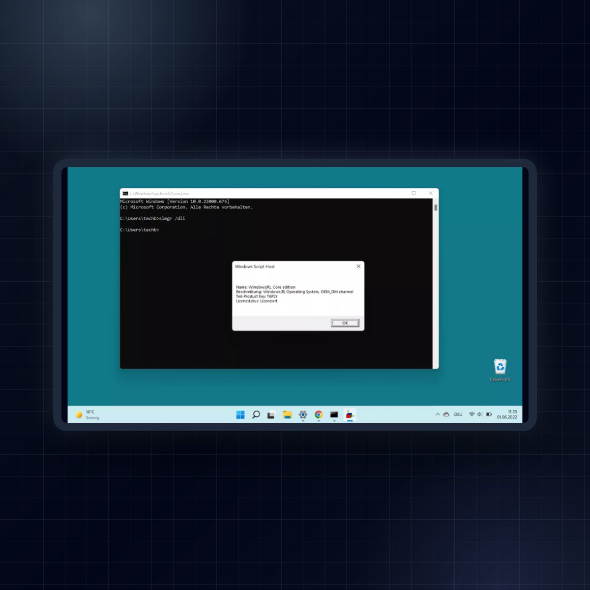Click the Windows Script Host dialog title
The width and height of the screenshot is (590, 590).
pos(255,266)
